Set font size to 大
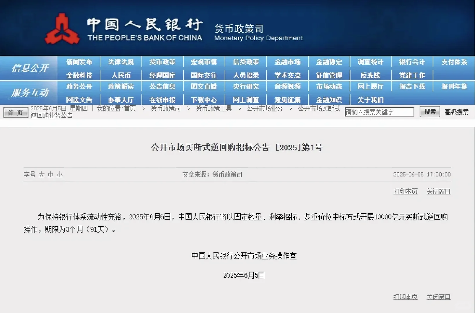 (x=41, y=174)
